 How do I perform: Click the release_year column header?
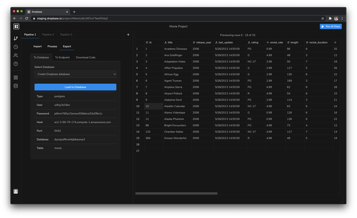202,42
